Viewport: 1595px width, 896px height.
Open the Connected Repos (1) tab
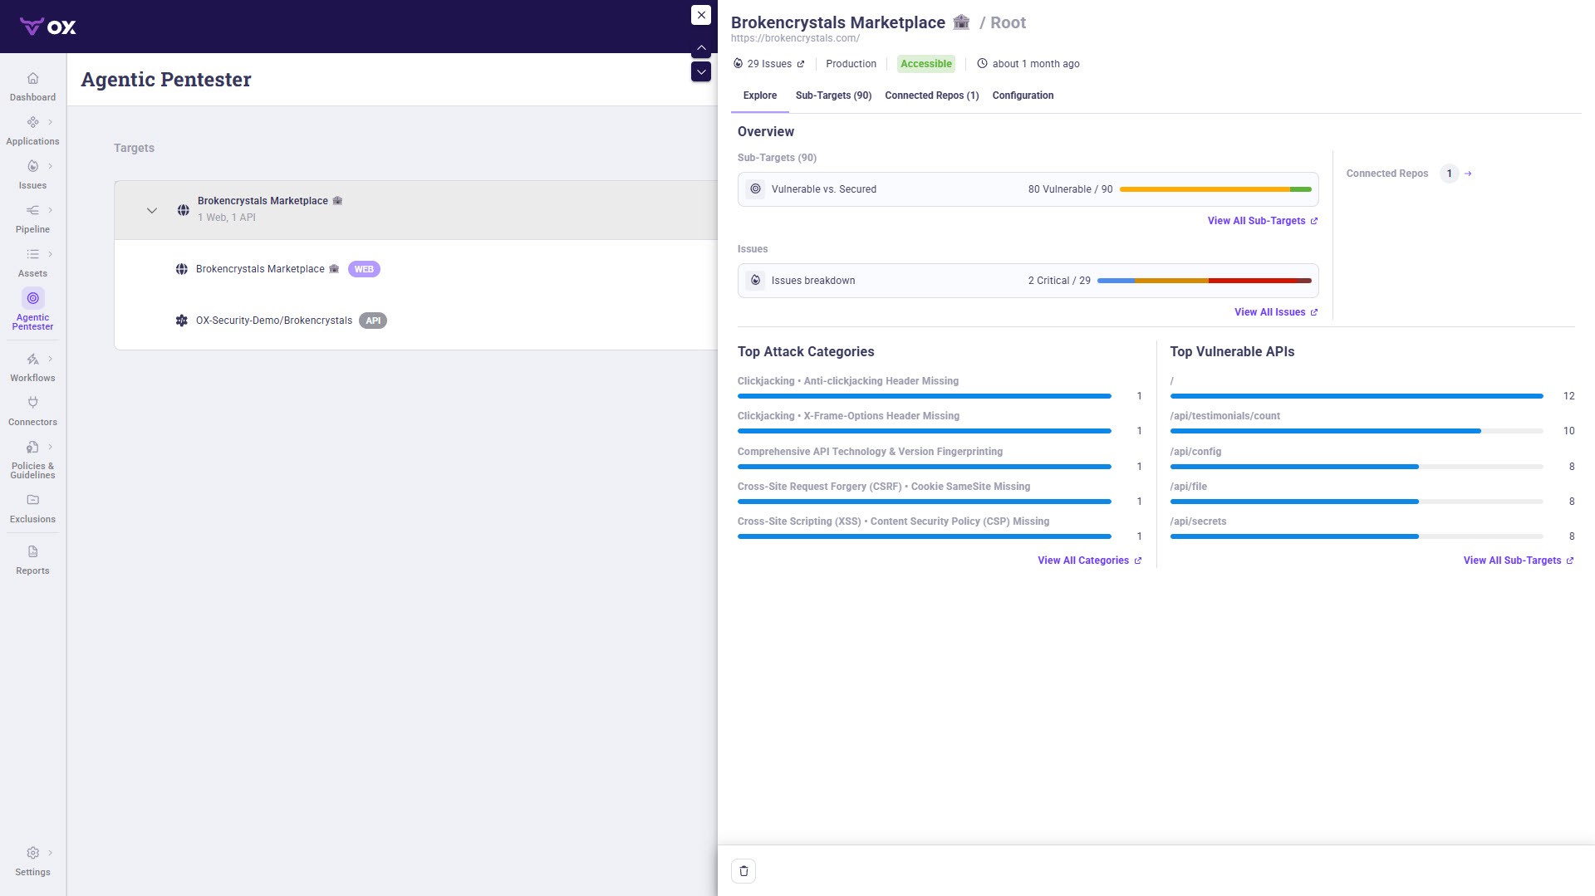pos(931,95)
